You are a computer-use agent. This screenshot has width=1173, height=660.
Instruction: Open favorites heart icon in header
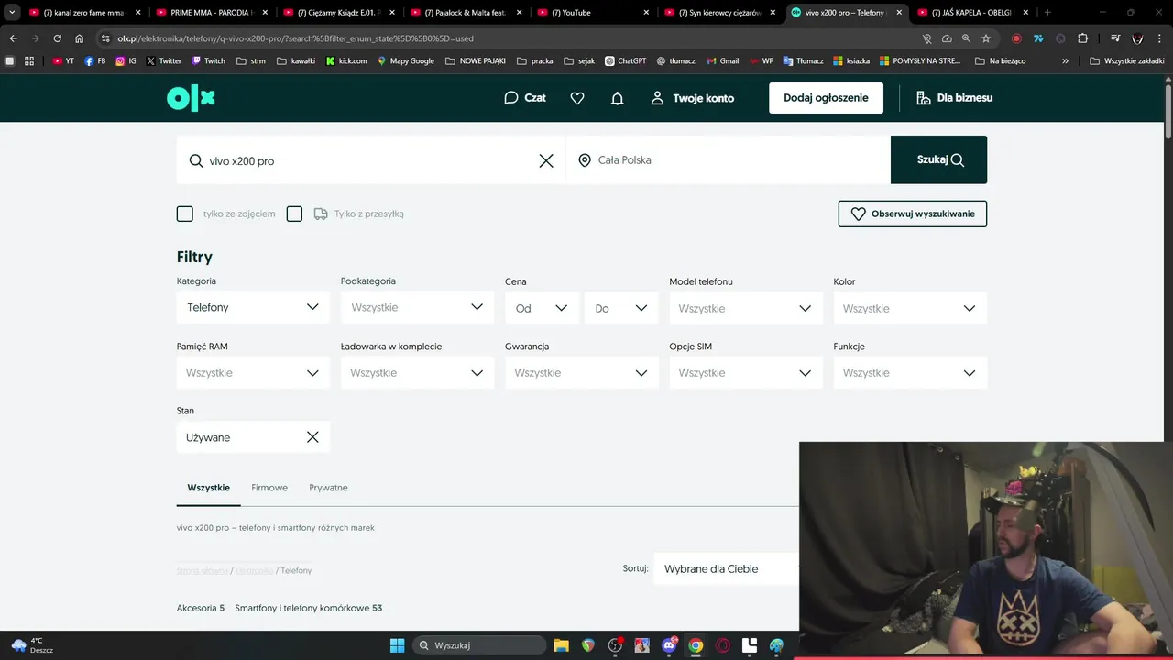(x=577, y=98)
